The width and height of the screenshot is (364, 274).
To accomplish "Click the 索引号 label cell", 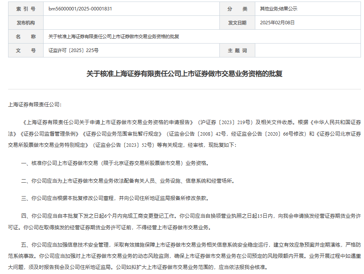I will 26,8.
